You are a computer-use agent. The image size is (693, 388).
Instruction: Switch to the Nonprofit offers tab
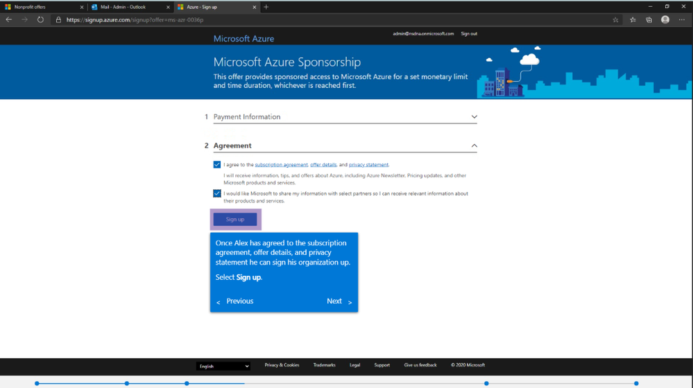pos(43,7)
